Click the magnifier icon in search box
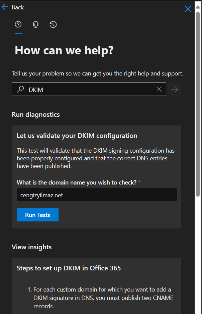Screen dimensions: 202x314 tap(20, 89)
